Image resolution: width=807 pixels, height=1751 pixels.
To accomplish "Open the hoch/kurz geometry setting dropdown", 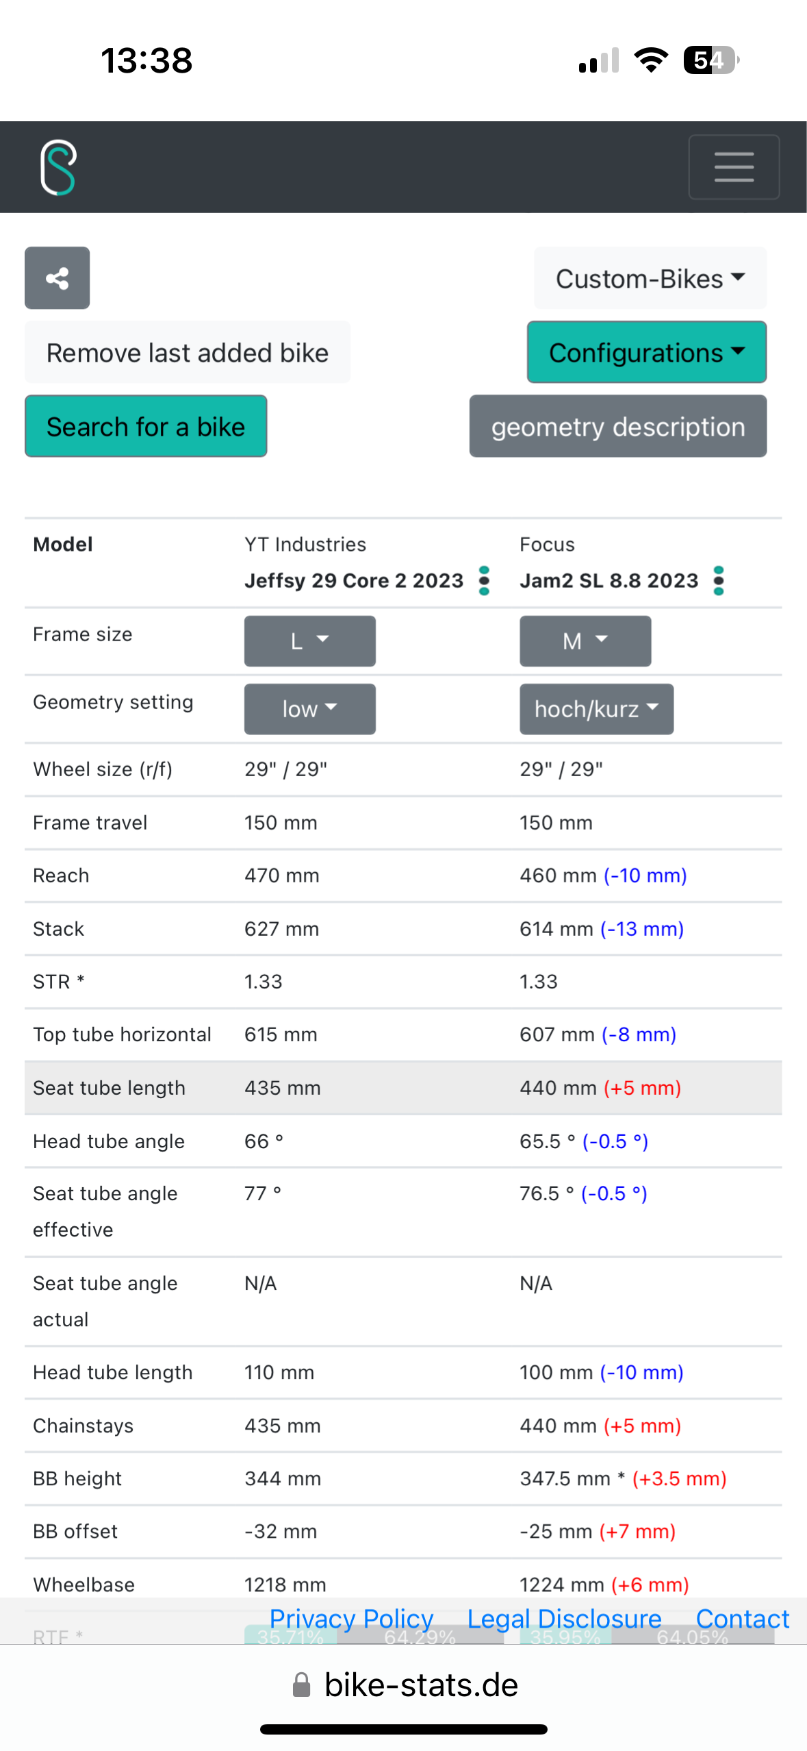I will point(595,709).
